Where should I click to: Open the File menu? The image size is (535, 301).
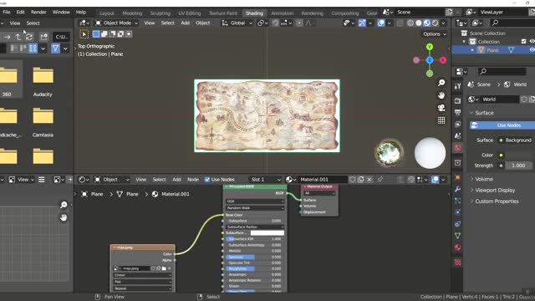pyautogui.click(x=7, y=12)
